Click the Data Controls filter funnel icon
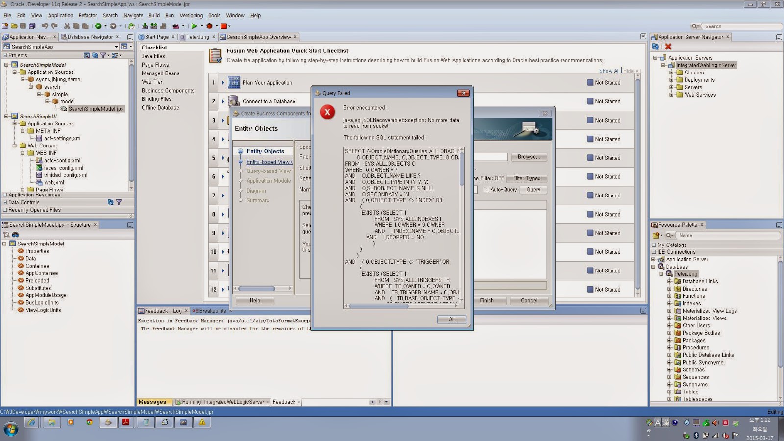The height and width of the screenshot is (441, 784). point(119,202)
